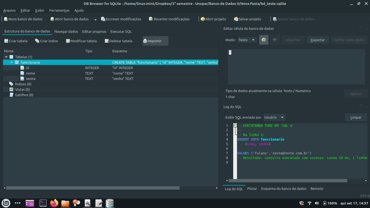Open the Ferramentas menu
The height and width of the screenshot is (208, 370).
coord(59,10)
